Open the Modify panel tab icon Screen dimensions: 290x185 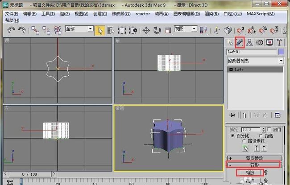240,42
